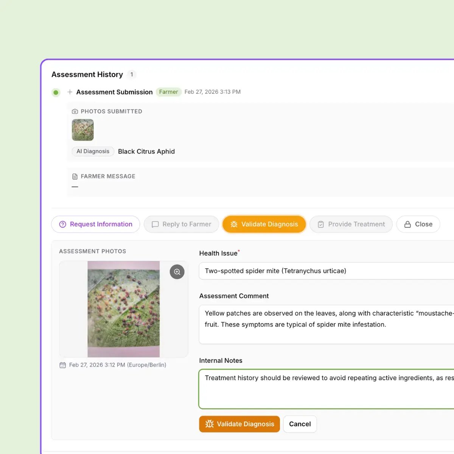
Task: Cancel the diagnosis validation form
Action: point(300,424)
